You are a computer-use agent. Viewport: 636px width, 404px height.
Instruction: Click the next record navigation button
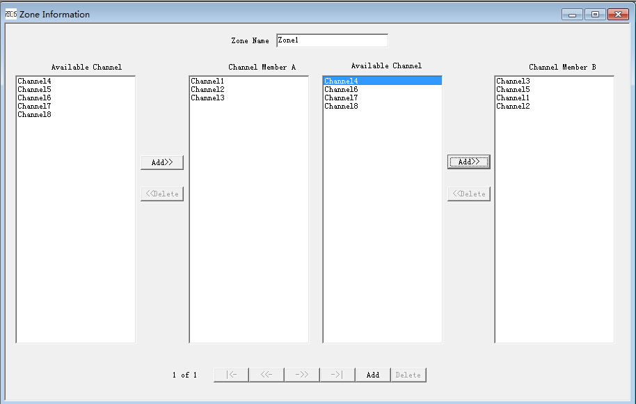tap(302, 375)
